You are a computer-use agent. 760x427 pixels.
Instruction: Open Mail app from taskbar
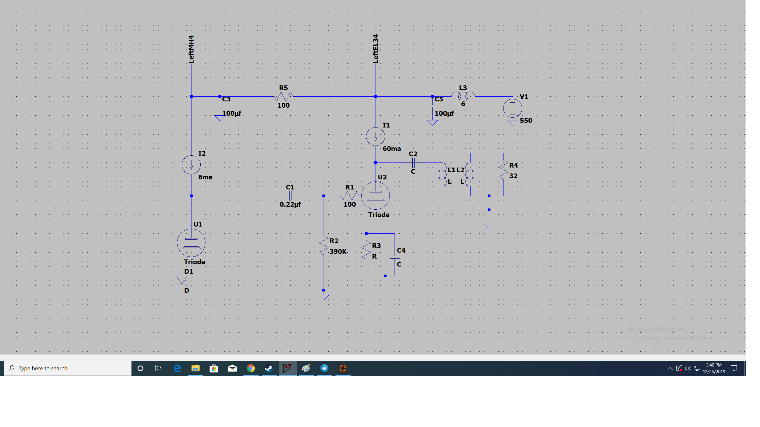click(x=232, y=368)
